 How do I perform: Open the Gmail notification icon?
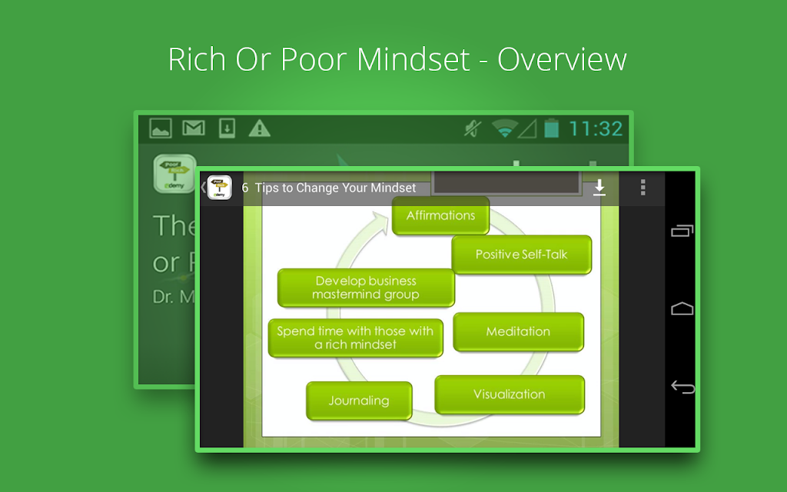(193, 128)
